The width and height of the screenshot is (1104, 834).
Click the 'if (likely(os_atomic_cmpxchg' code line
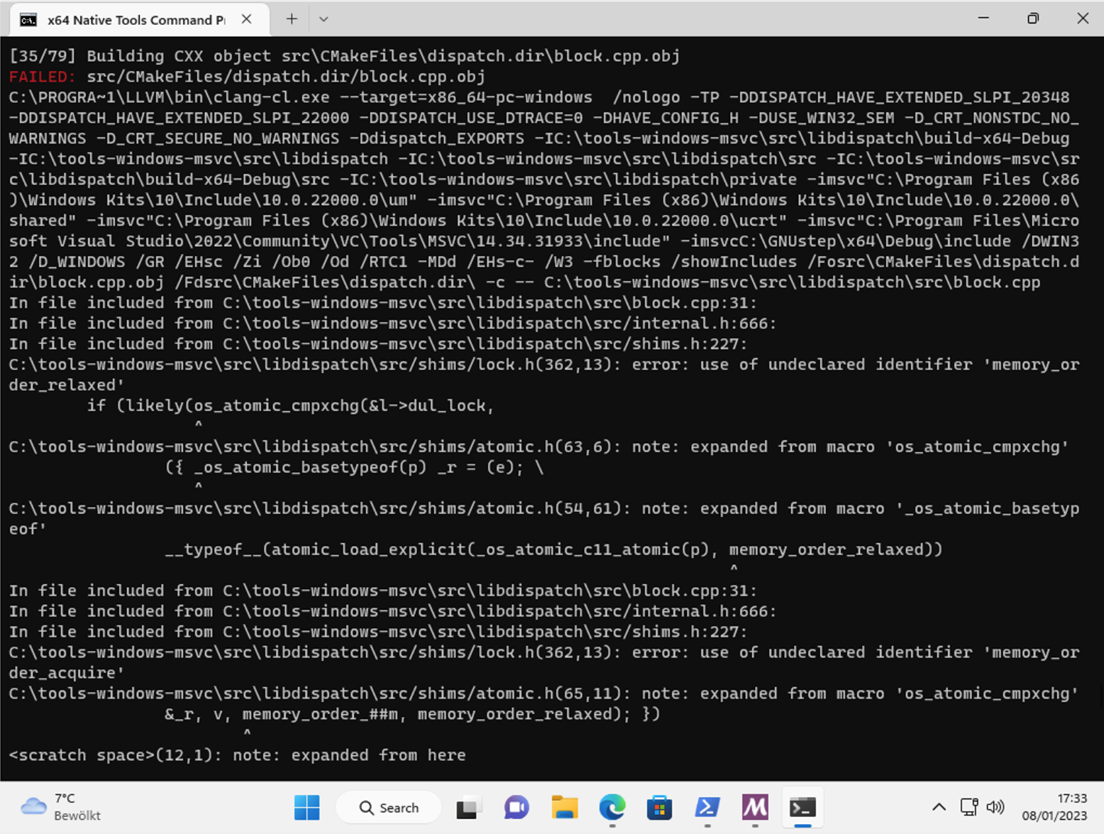291,405
